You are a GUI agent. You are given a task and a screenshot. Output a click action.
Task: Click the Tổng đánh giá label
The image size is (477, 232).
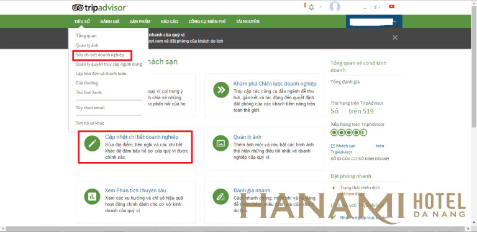coord(345,82)
